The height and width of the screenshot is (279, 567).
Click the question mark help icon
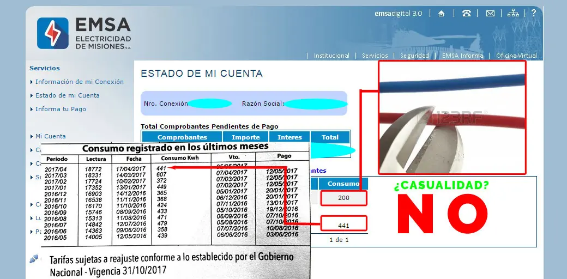coord(534,13)
